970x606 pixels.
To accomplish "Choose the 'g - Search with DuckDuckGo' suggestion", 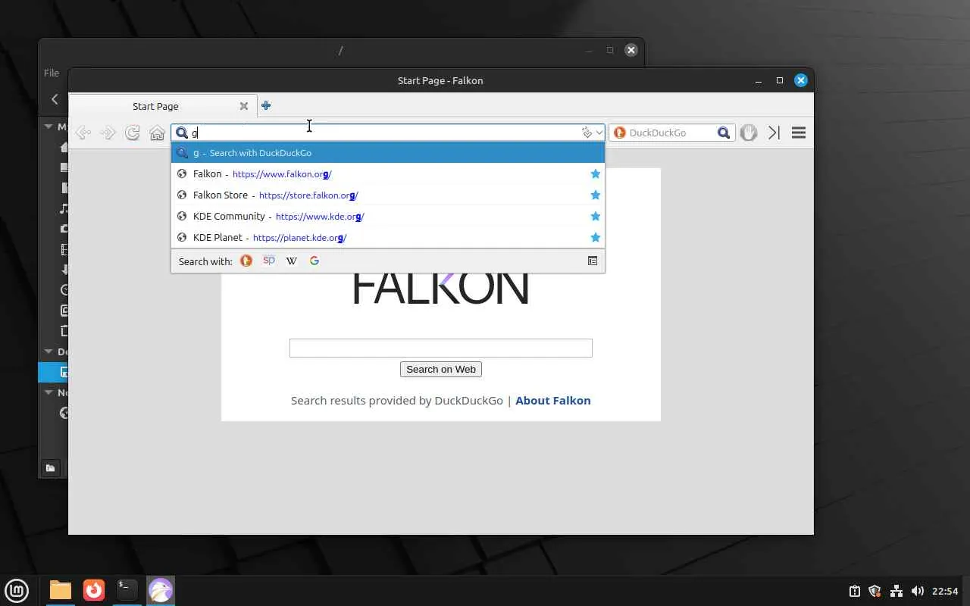I will [388, 152].
